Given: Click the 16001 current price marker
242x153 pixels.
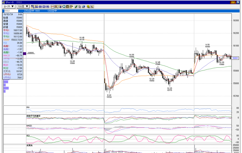Looking at the screenshot, I should click(235, 58).
